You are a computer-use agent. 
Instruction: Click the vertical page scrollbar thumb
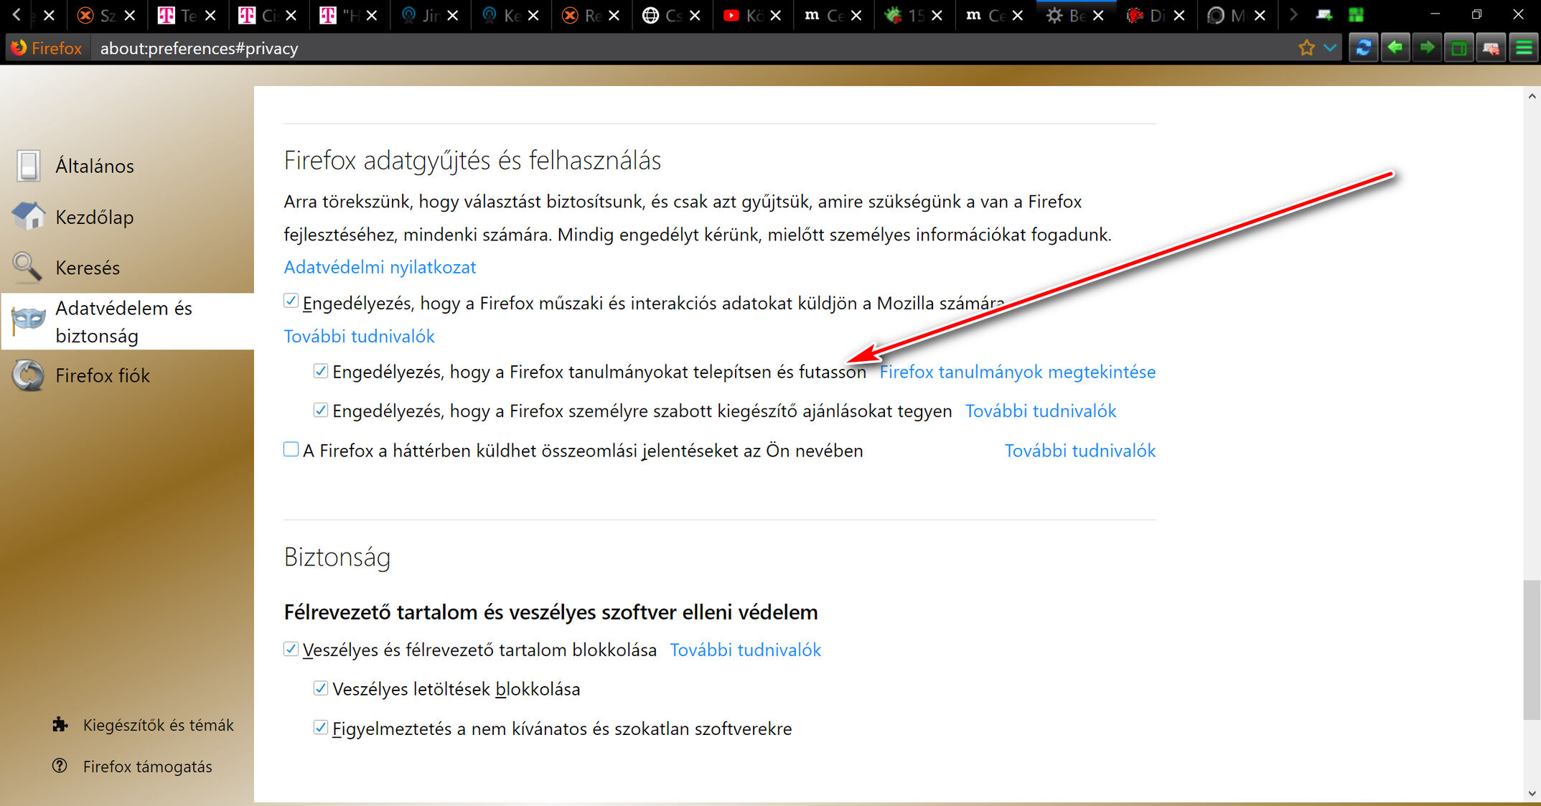point(1532,650)
